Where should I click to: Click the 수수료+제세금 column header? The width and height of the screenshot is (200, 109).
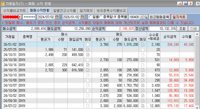point(153,37)
